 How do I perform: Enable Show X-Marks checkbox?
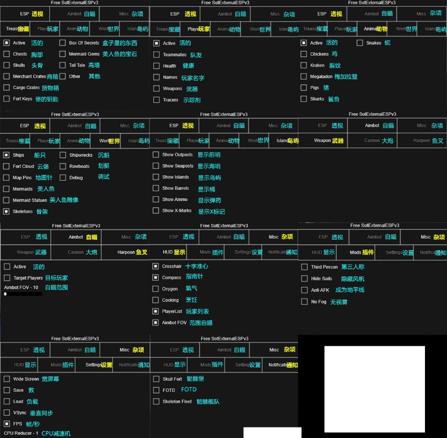pos(156,211)
